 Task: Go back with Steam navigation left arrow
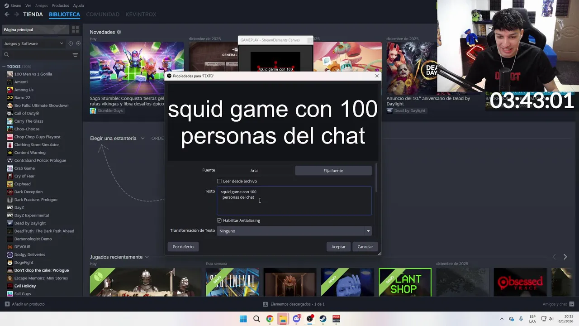[x=7, y=14]
